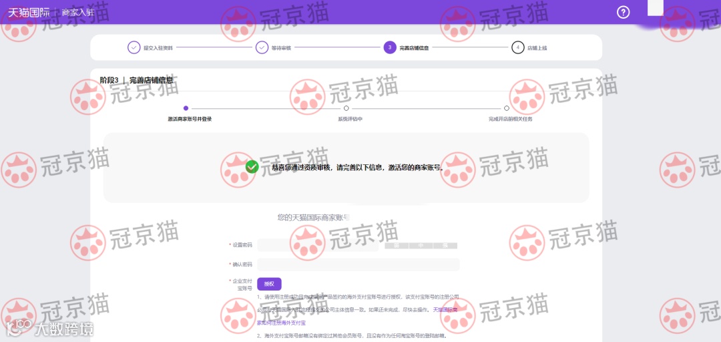Click the green success checkmark icon
The height and width of the screenshot is (342, 721).
[252, 166]
